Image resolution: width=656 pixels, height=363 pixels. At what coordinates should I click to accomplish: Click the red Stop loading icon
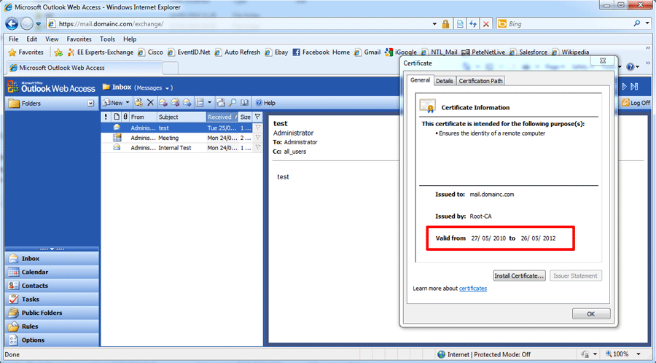pos(485,24)
